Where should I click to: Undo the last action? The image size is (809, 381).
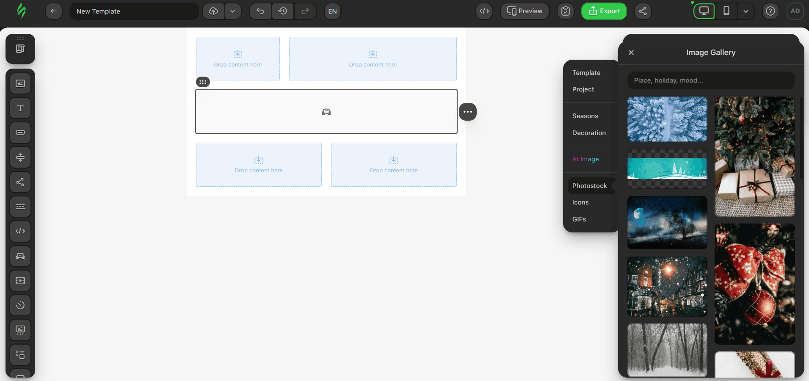tap(260, 11)
